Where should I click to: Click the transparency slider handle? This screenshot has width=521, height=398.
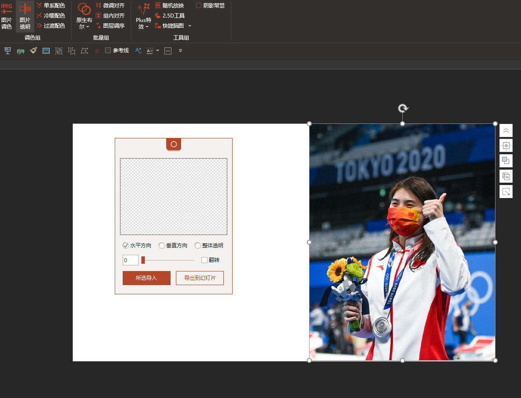143,260
